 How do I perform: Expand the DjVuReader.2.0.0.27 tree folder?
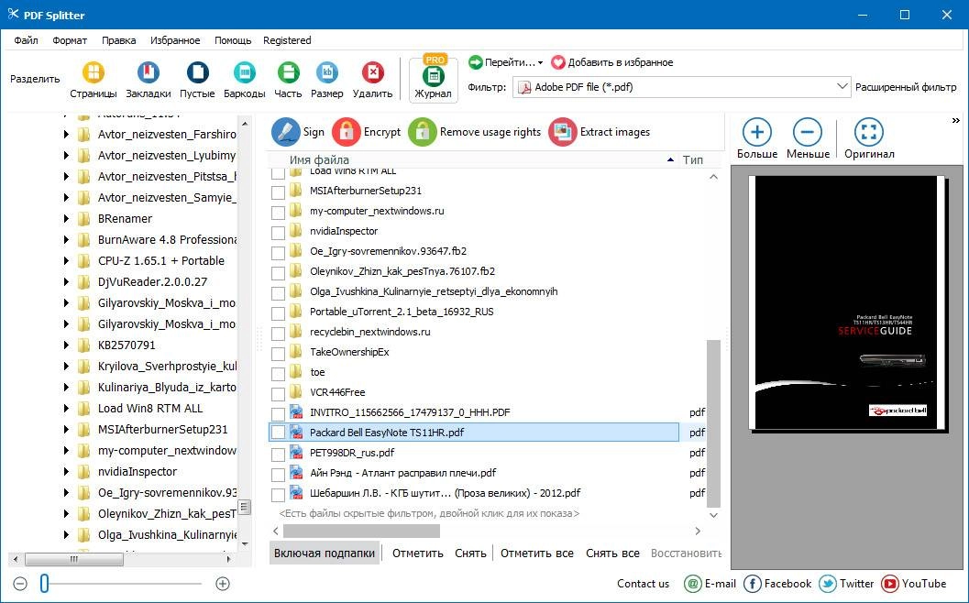pyautogui.click(x=66, y=281)
